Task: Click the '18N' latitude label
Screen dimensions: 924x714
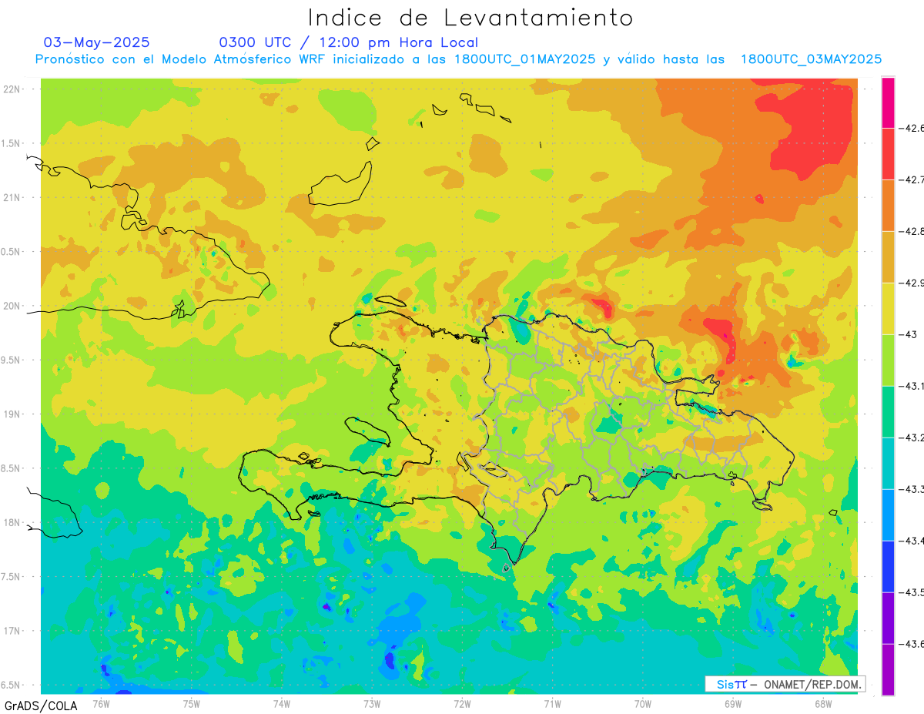Action: coord(13,523)
